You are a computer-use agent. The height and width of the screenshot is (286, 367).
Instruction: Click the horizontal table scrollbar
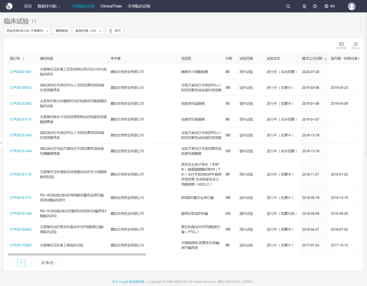coord(77,254)
